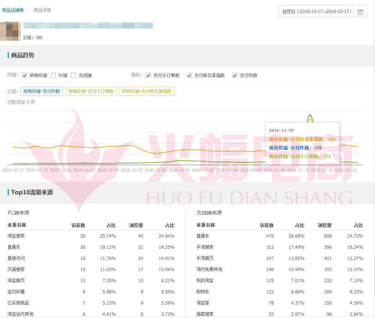The height and width of the screenshot is (319, 375).
Task: Open the date range field 自然日
Action: click(317, 12)
